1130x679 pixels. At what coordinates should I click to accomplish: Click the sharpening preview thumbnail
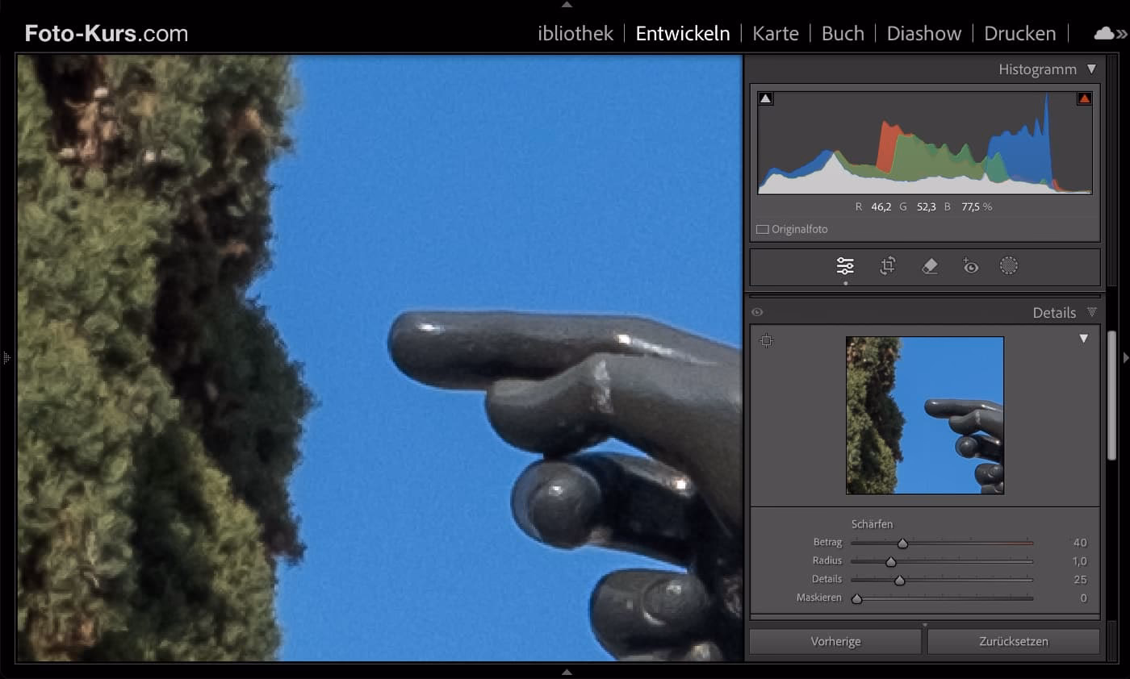[924, 415]
